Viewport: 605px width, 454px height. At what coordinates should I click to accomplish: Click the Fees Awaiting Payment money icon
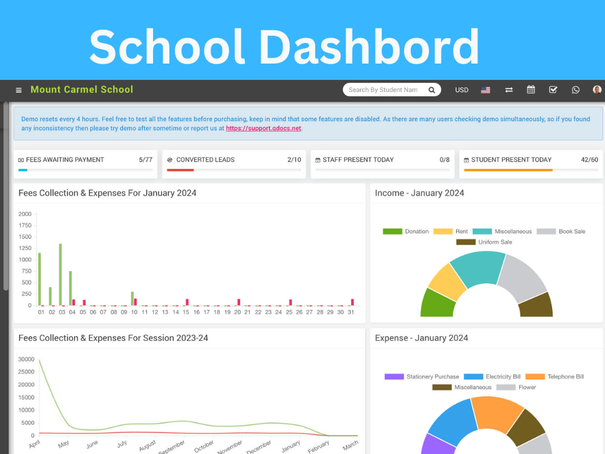click(x=21, y=160)
